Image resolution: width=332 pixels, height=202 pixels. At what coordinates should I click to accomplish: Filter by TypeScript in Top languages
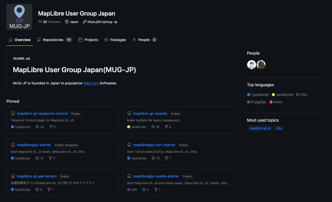(x=258, y=95)
